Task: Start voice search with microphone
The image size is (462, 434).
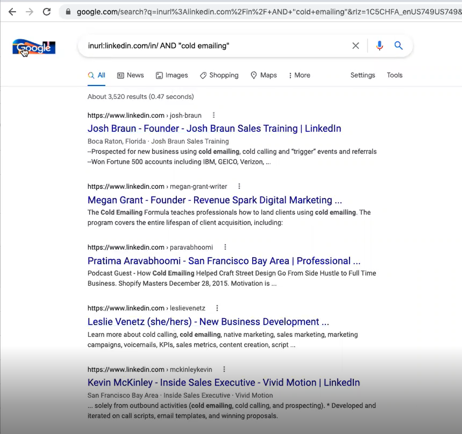Action: pyautogui.click(x=380, y=46)
